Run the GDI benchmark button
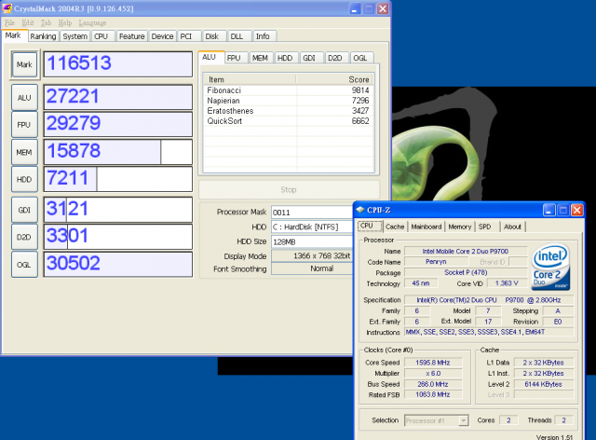 pyautogui.click(x=24, y=210)
